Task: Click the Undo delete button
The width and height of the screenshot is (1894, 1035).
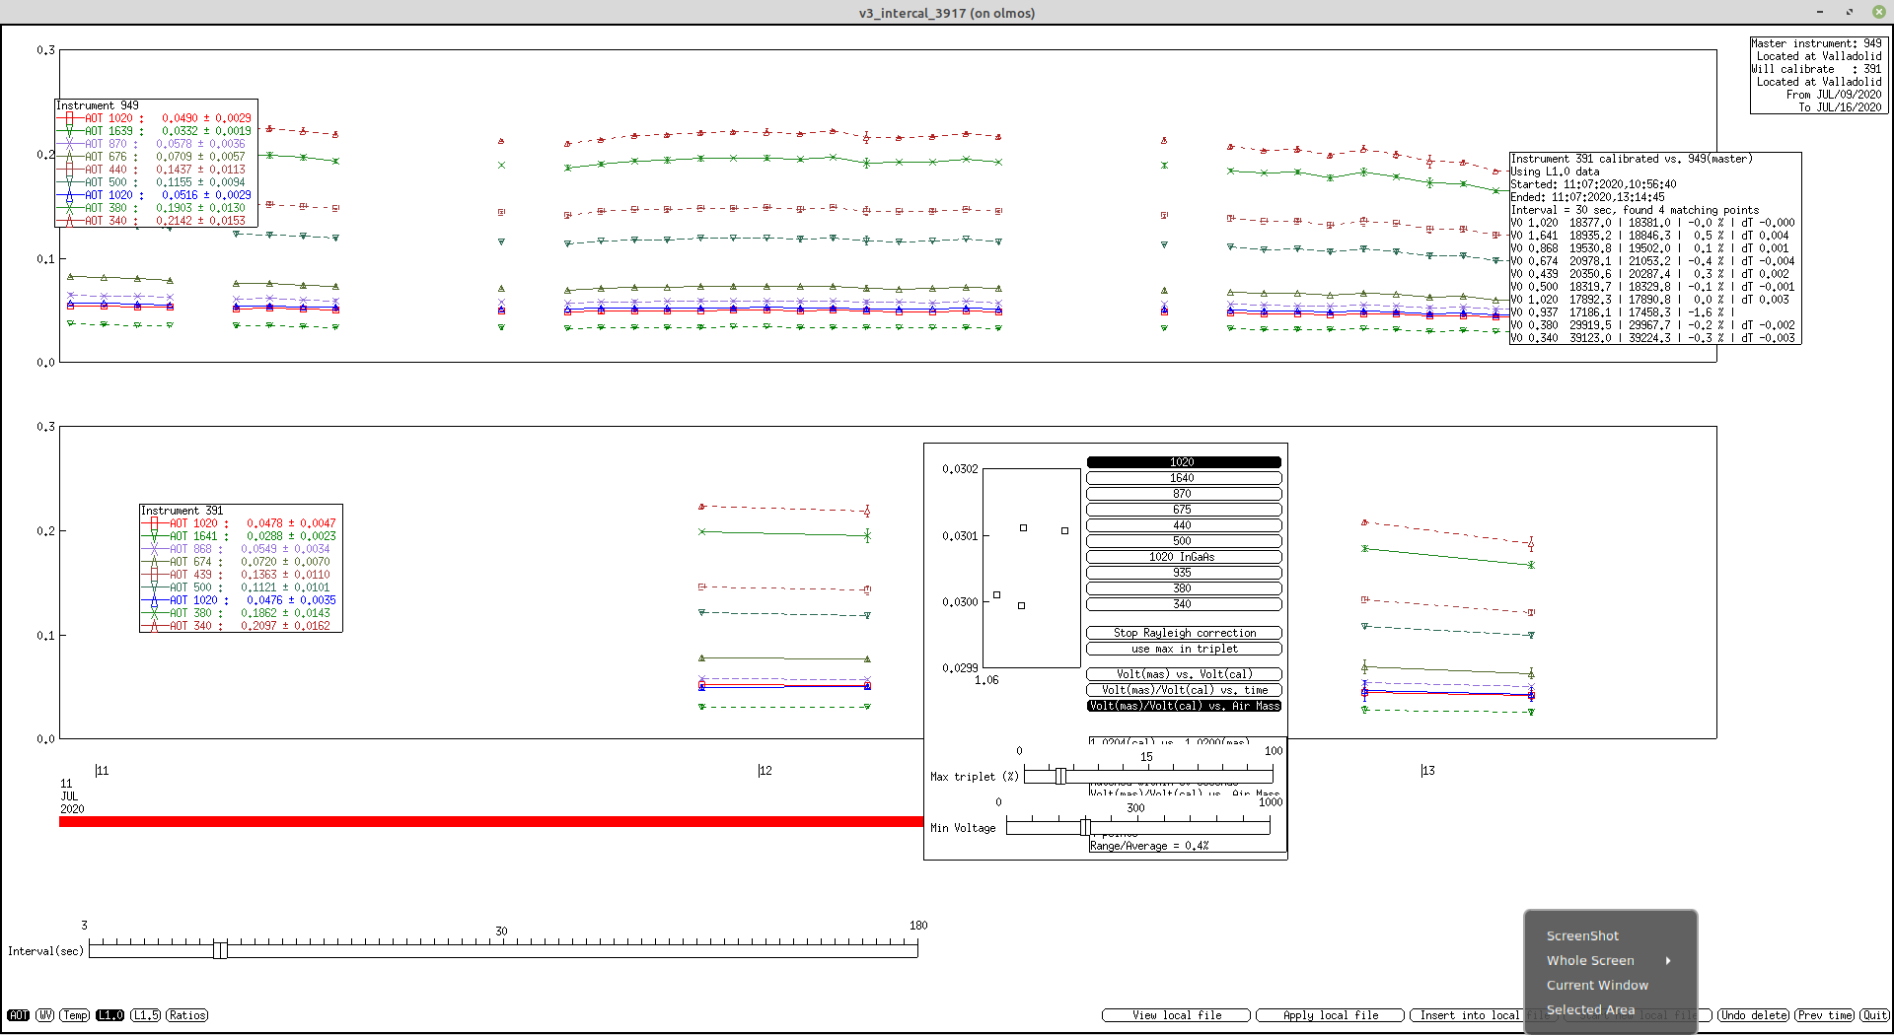Action: (x=1753, y=1015)
